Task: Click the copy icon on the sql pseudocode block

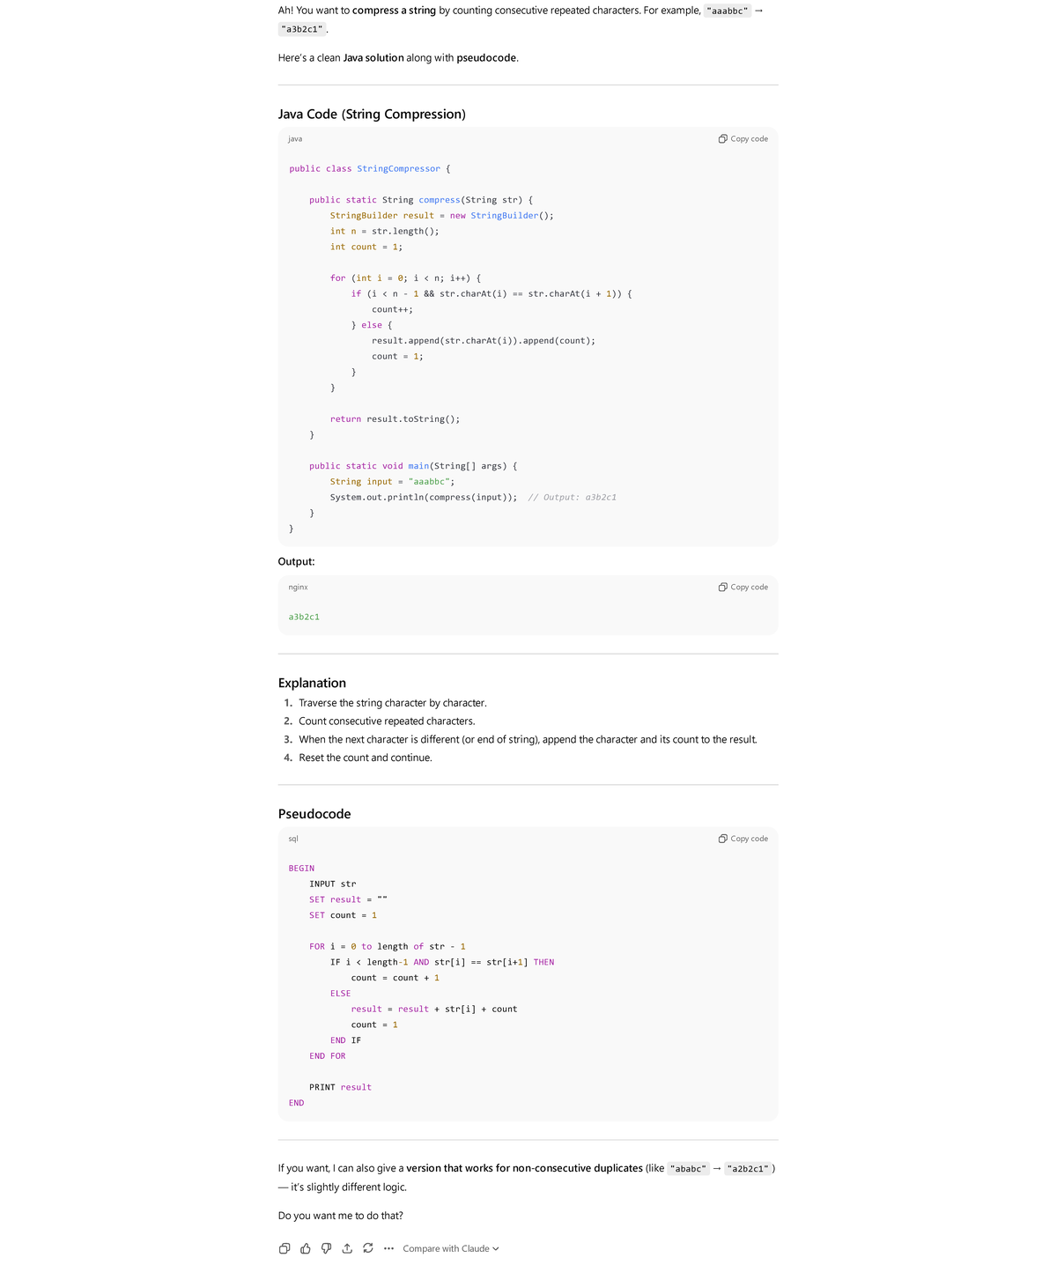Action: tap(723, 839)
